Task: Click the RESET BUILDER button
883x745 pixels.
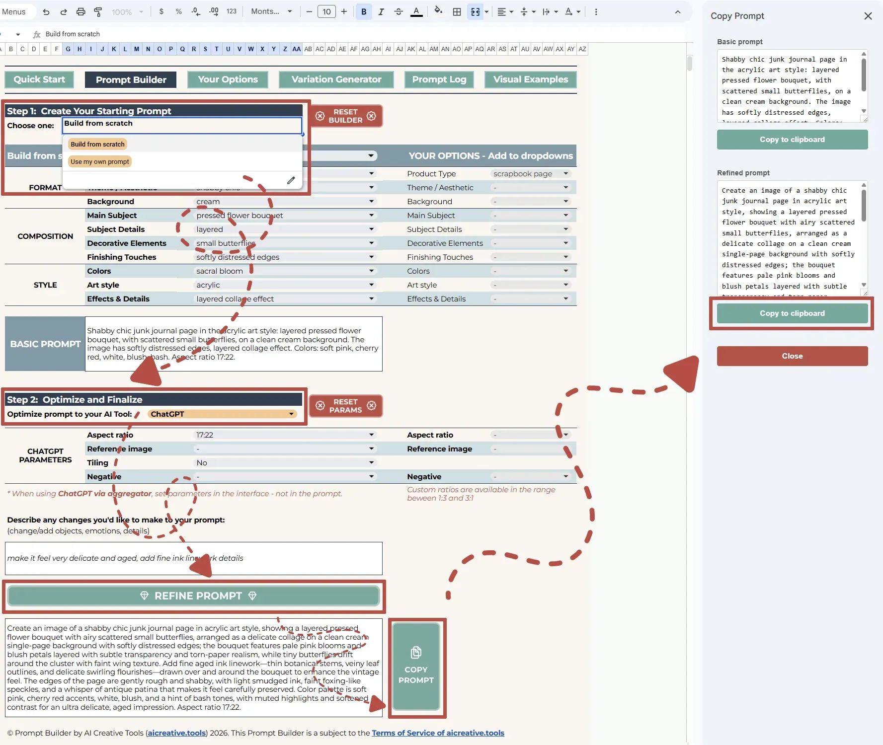Action: click(346, 116)
